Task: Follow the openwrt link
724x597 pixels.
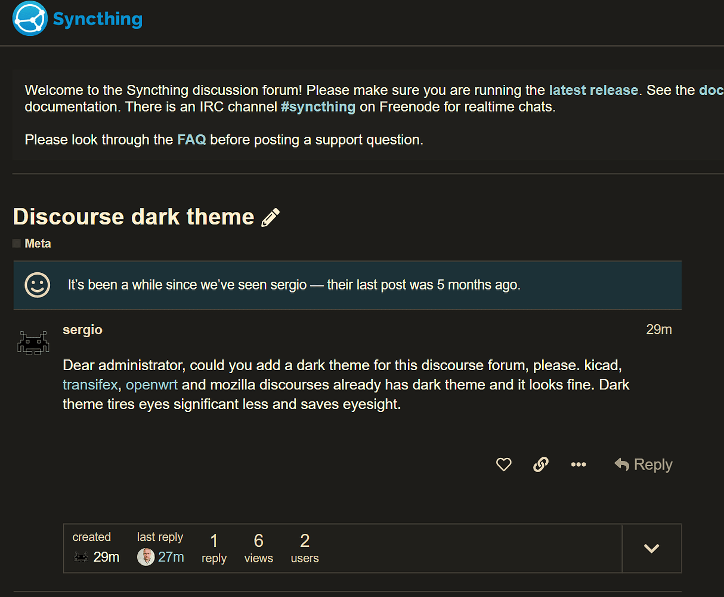Action: click(x=151, y=384)
